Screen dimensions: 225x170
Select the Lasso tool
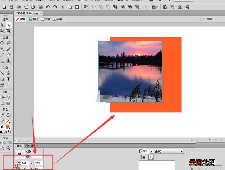[9, 43]
